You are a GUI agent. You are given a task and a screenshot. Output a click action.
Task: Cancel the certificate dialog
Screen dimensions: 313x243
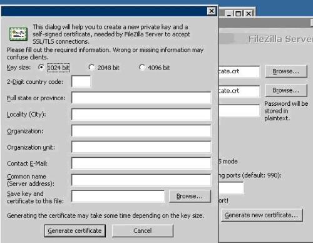pyautogui.click(x=143, y=230)
